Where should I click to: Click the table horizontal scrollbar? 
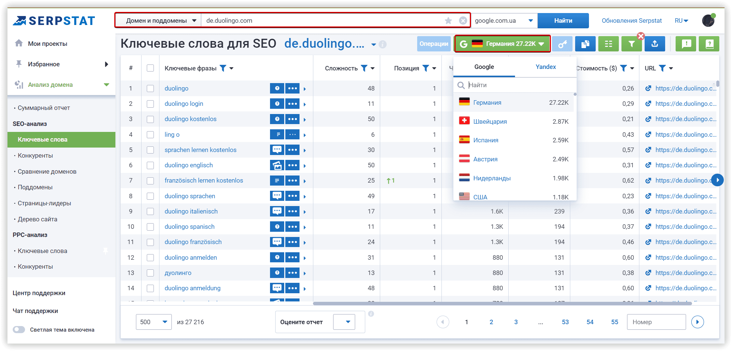(x=502, y=303)
